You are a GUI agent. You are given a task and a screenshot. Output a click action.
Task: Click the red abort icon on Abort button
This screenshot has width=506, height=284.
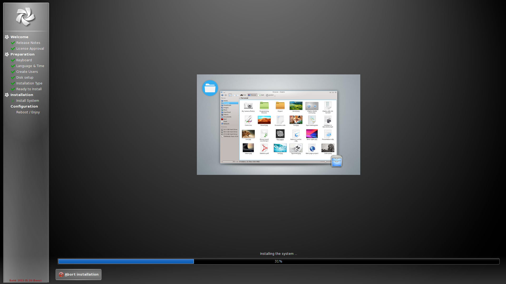click(x=61, y=275)
